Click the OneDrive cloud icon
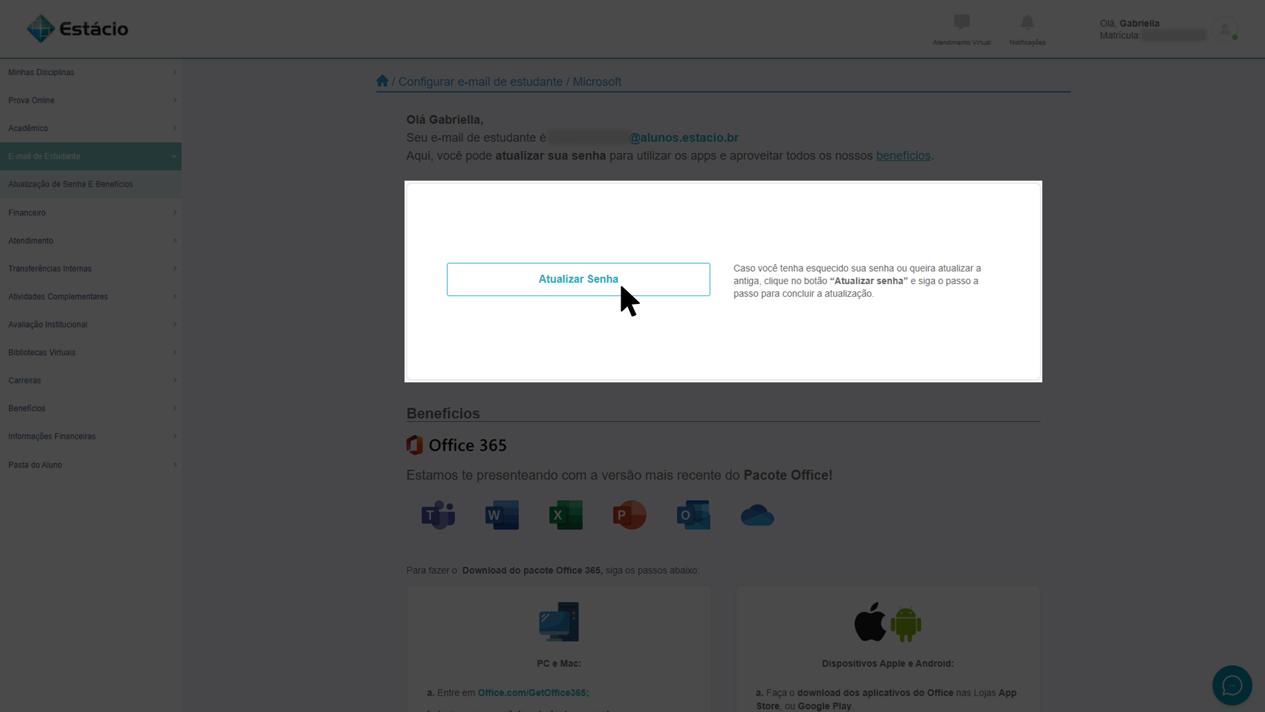 coord(757,516)
